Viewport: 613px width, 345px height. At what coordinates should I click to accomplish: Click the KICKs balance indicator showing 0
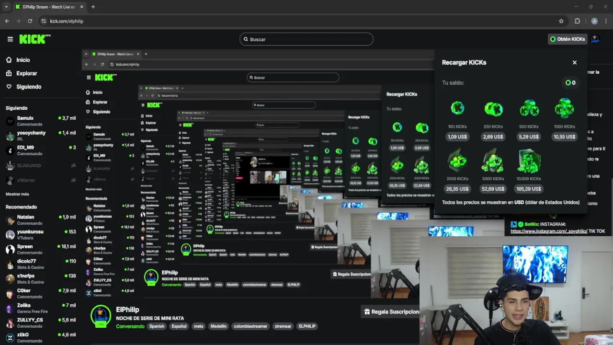(x=570, y=82)
